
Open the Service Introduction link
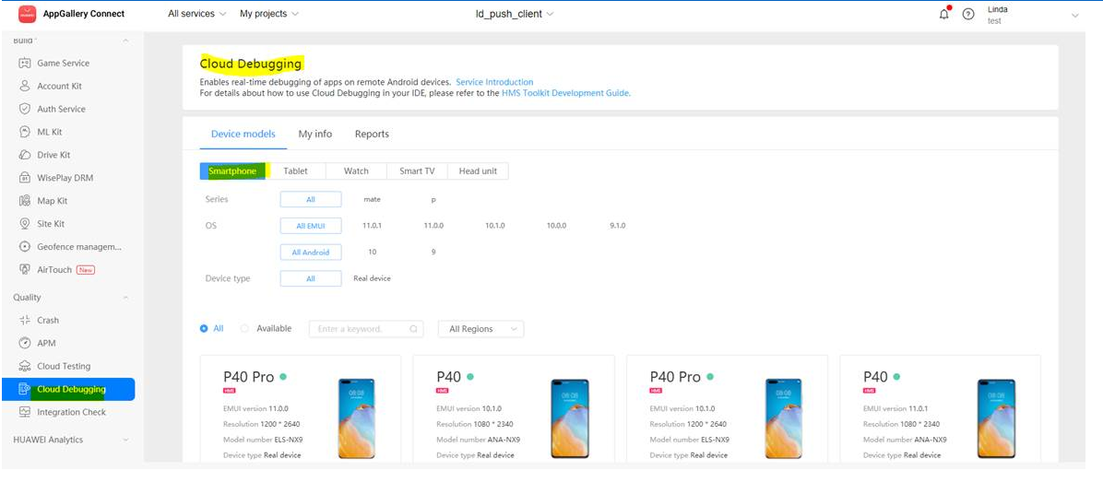tap(494, 82)
